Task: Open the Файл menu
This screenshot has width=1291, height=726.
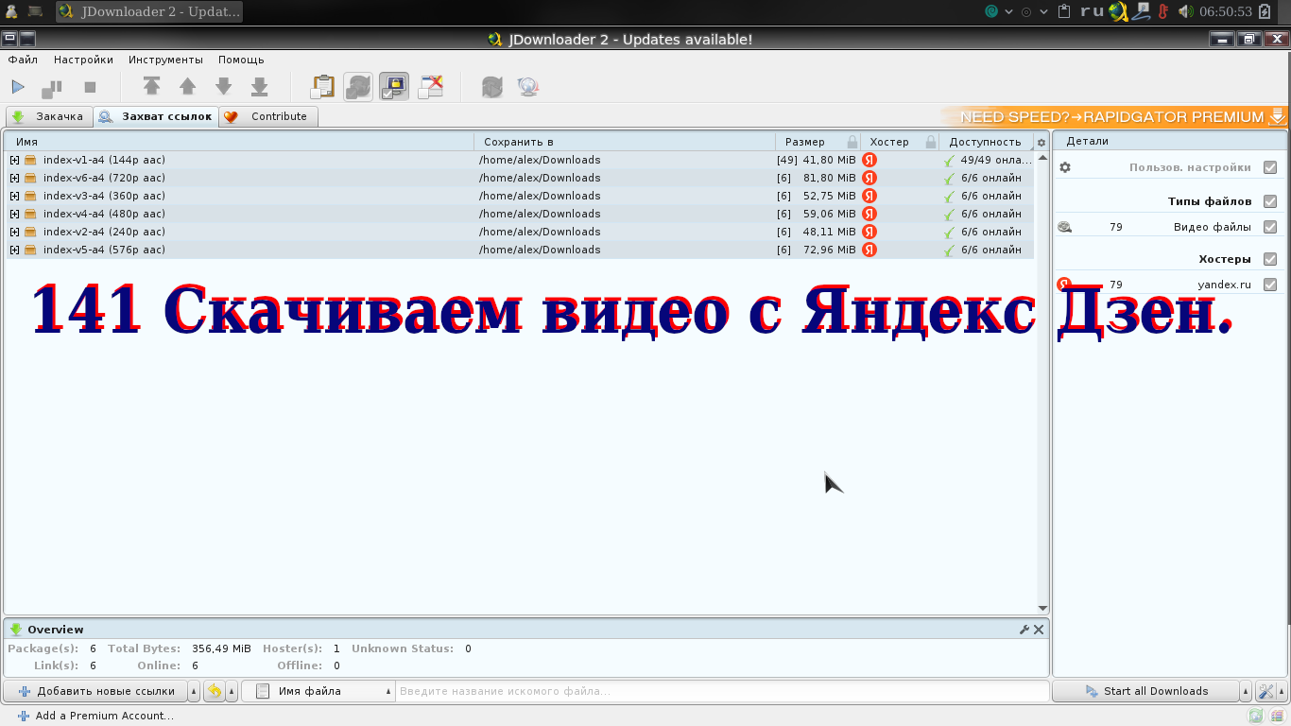Action: pos(23,60)
